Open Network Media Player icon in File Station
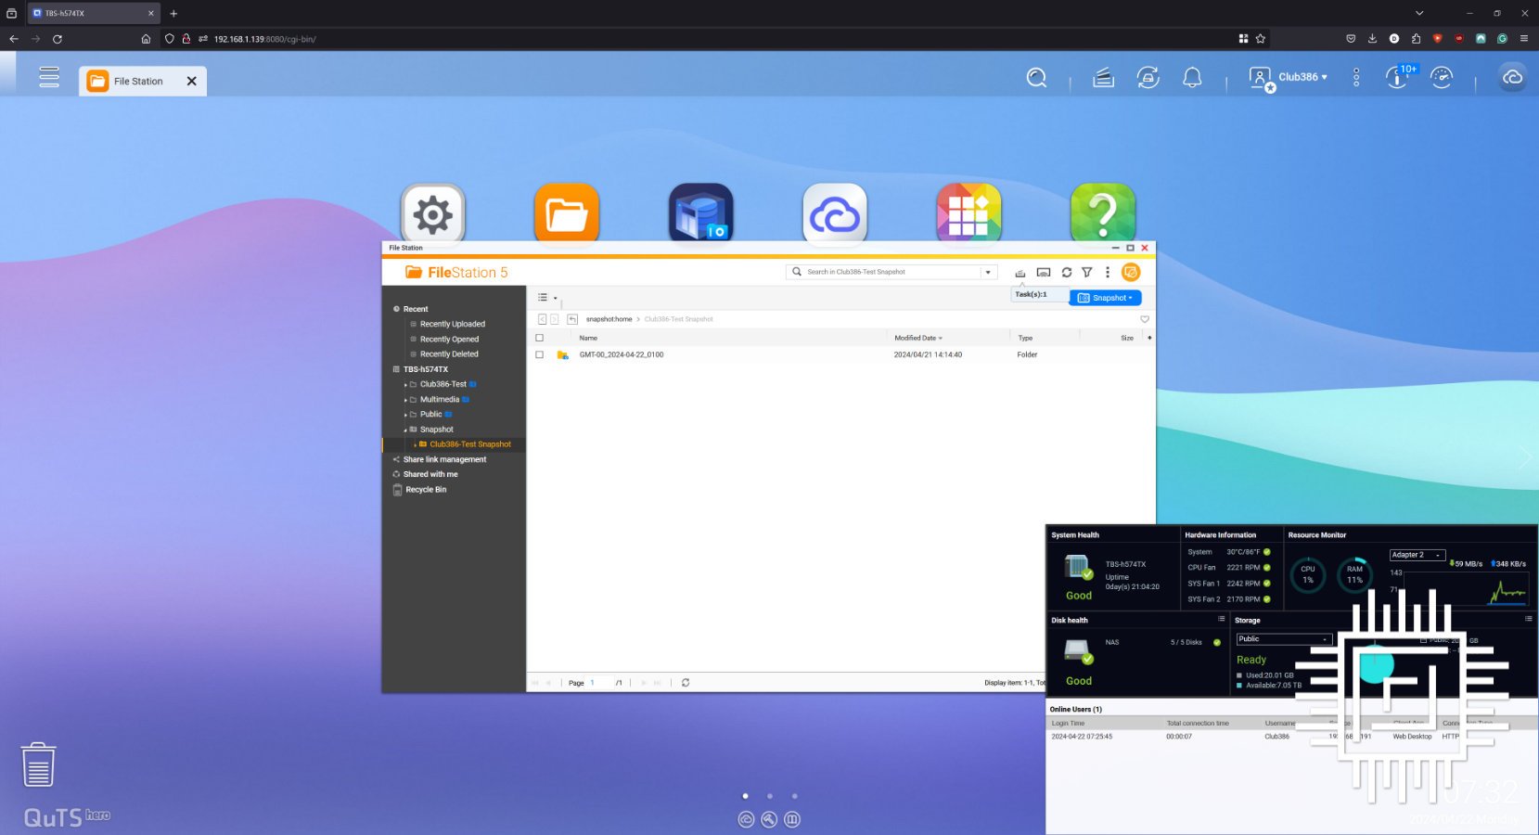 point(1044,273)
